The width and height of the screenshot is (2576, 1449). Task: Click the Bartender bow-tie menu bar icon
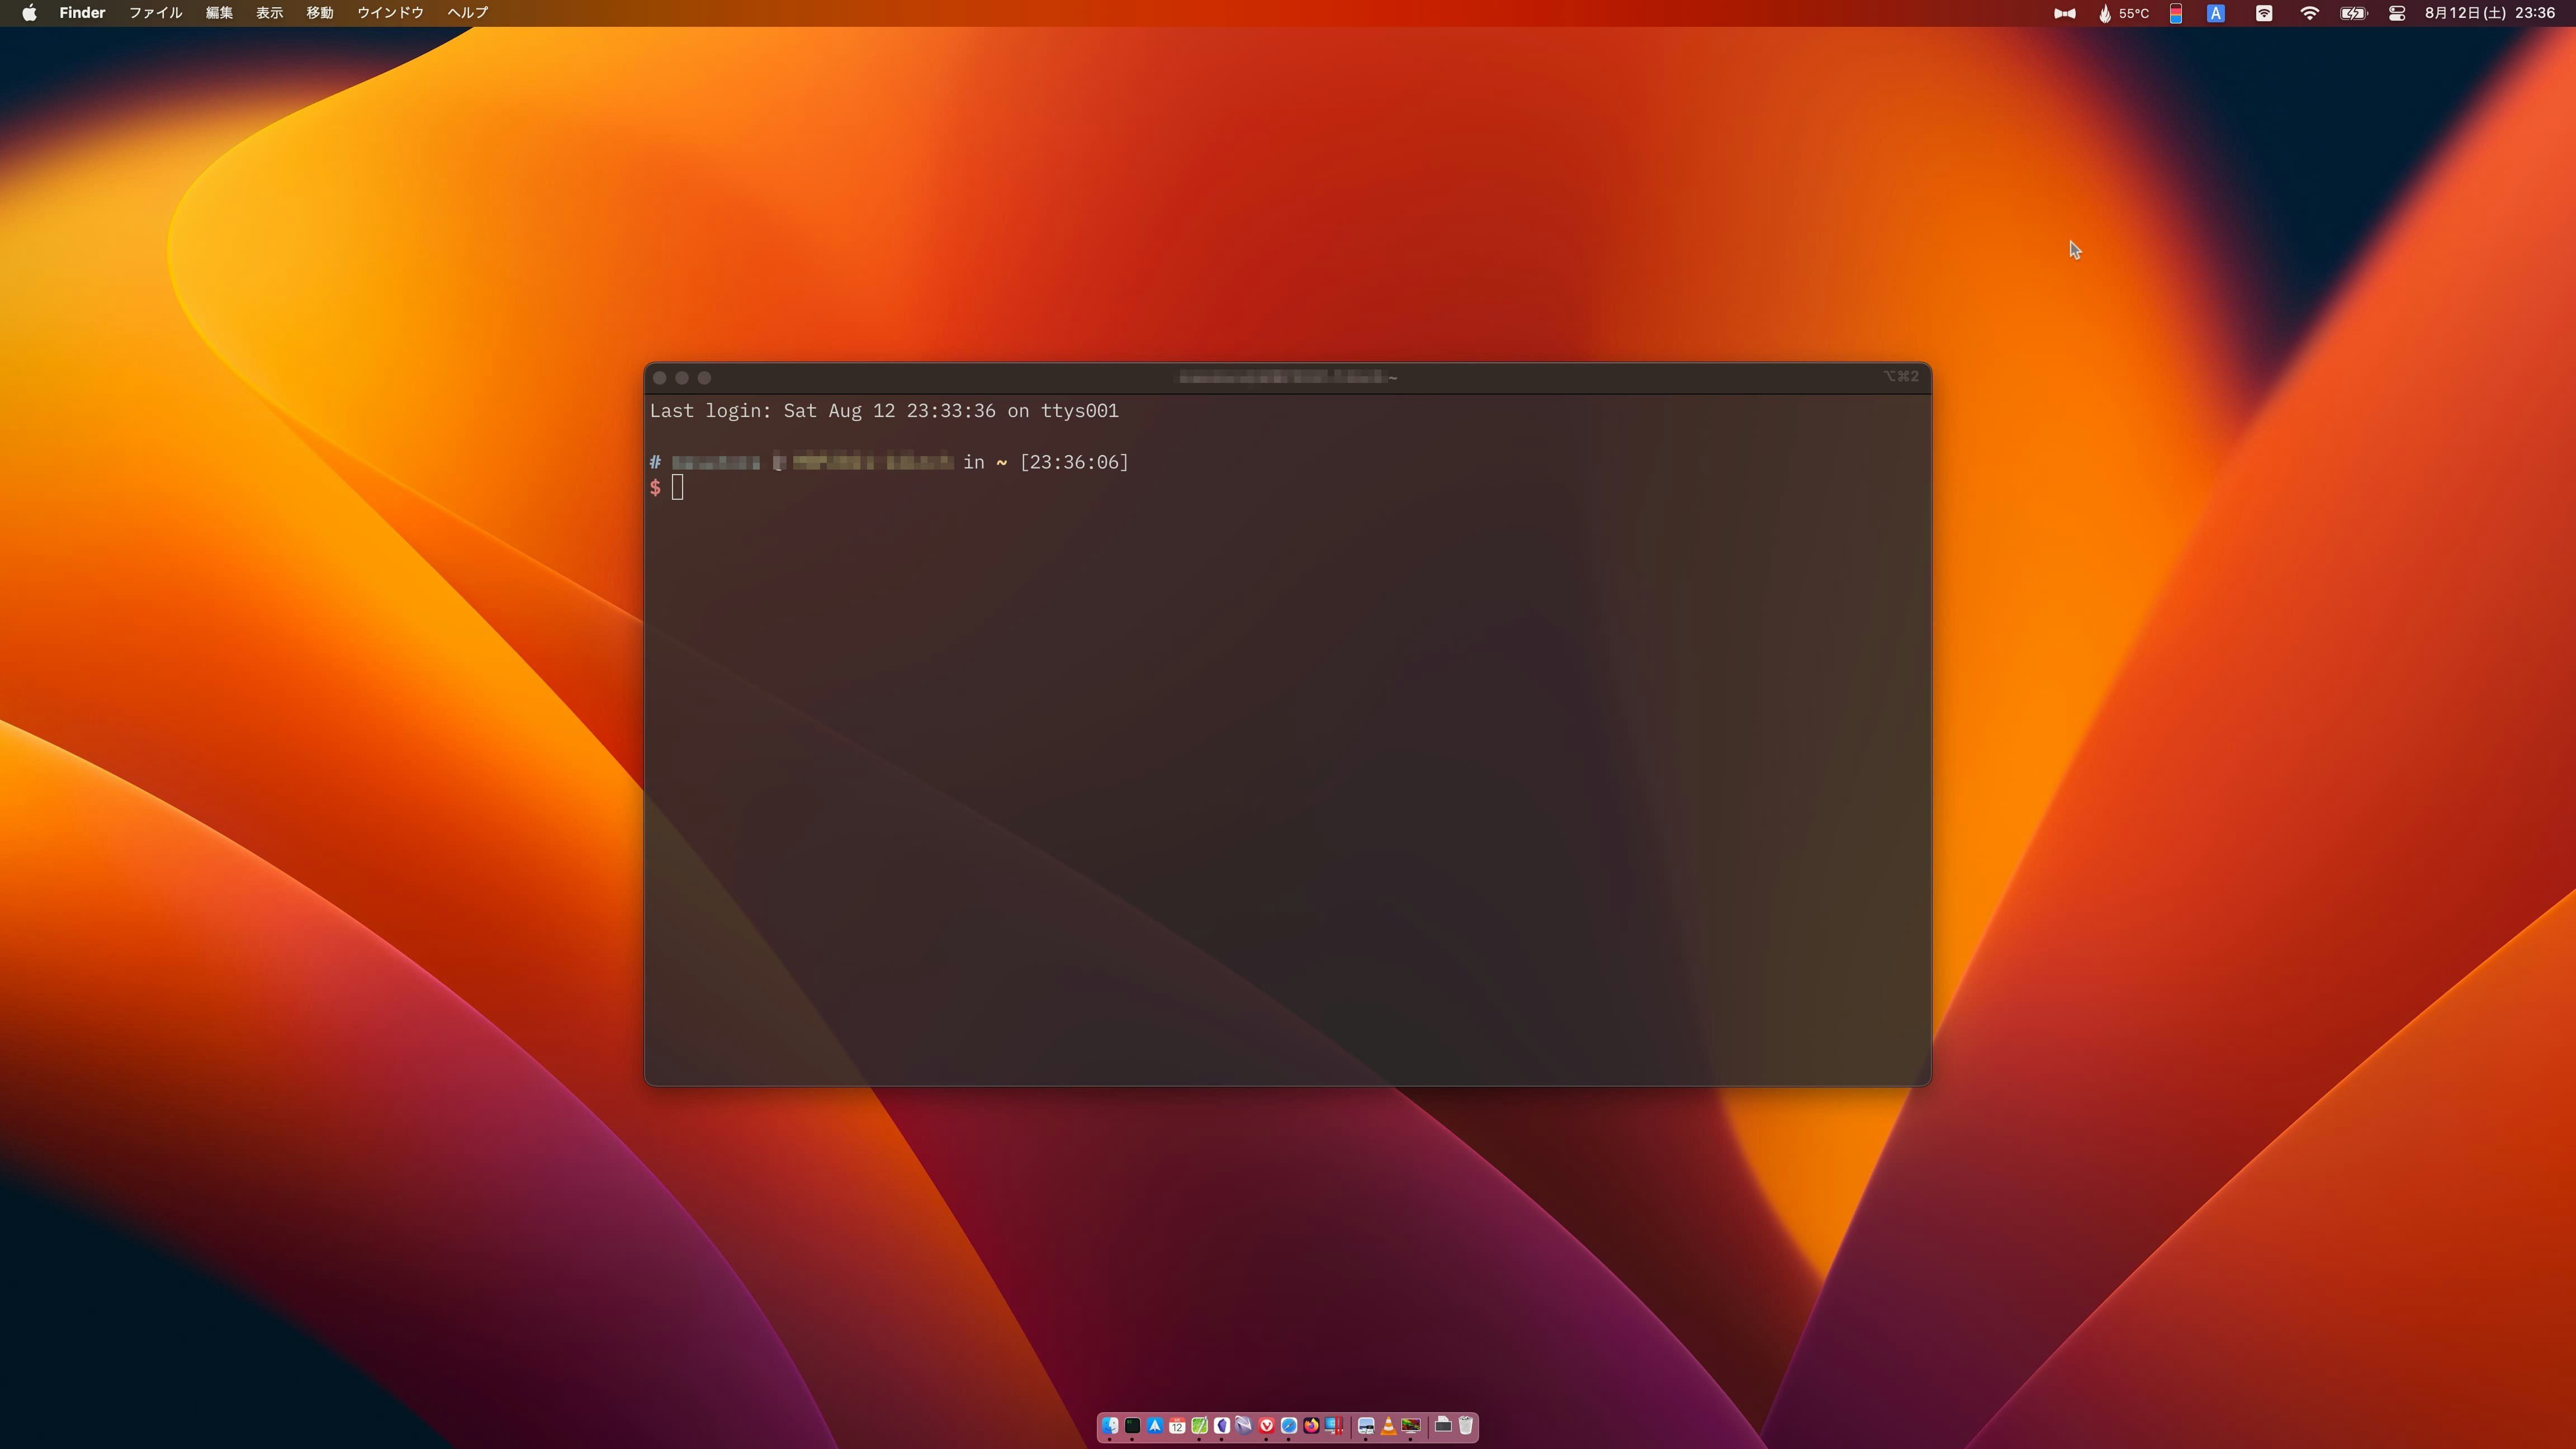tap(2064, 13)
